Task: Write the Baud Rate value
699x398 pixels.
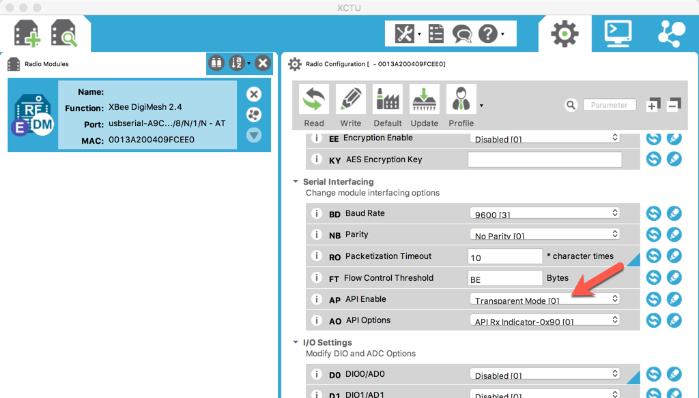Action: click(x=674, y=213)
